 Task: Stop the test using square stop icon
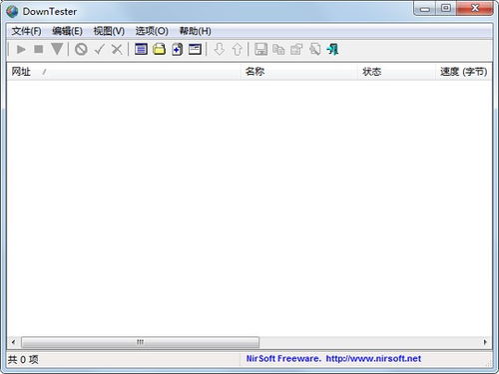pos(39,50)
